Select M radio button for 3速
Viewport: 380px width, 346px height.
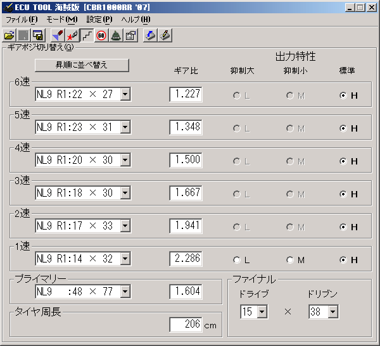(295, 194)
